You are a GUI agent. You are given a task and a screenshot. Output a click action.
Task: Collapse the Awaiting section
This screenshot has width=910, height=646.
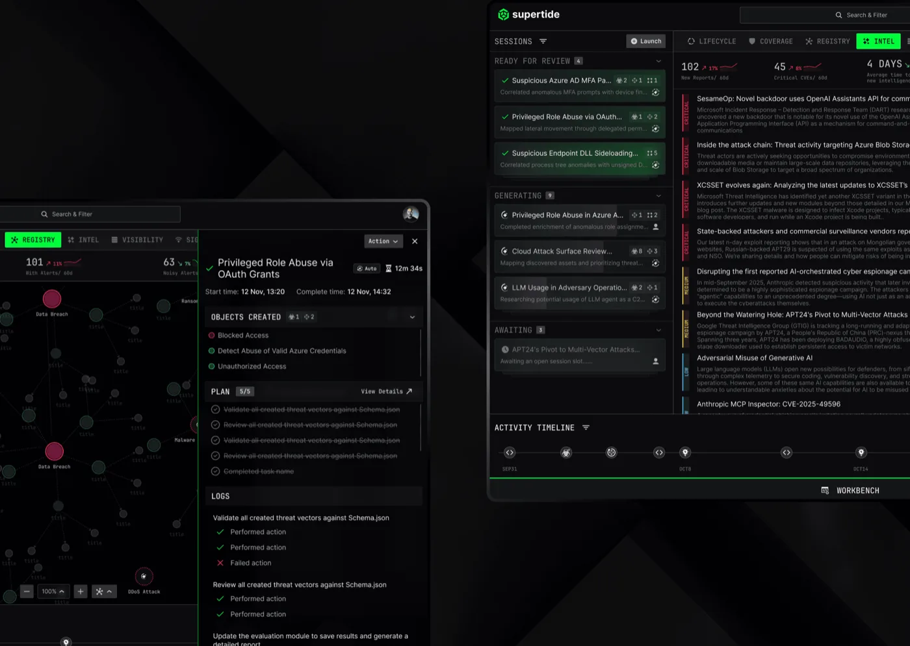point(658,330)
